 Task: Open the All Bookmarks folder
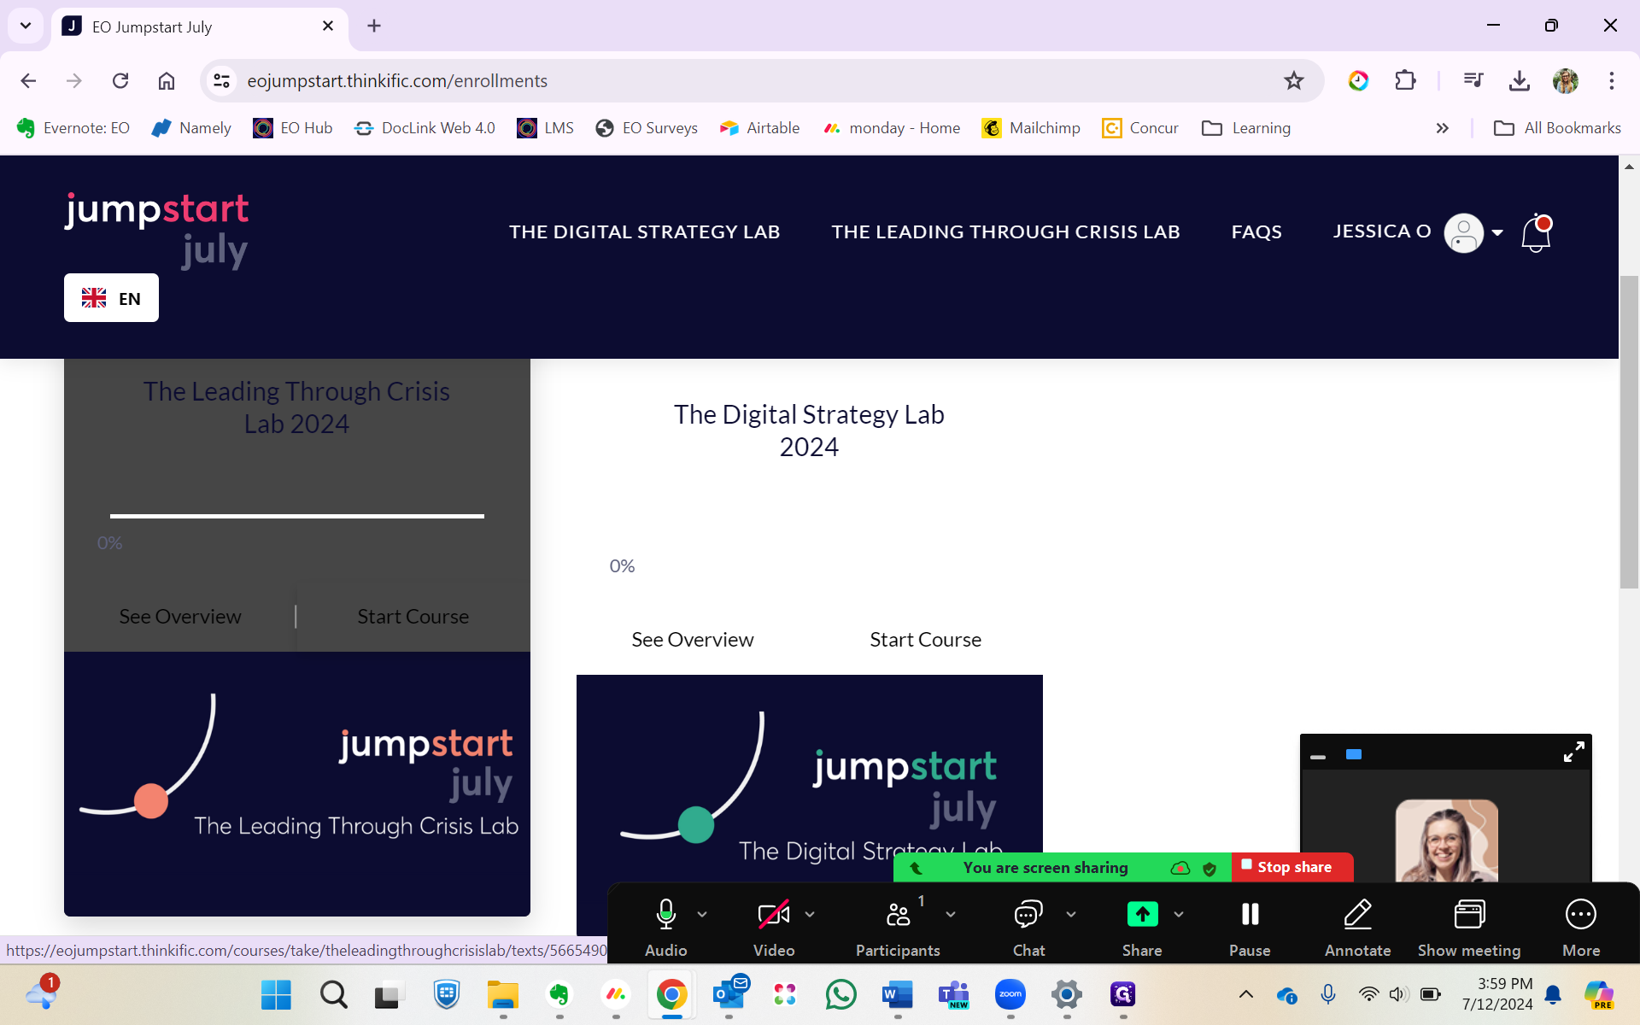pos(1557,128)
